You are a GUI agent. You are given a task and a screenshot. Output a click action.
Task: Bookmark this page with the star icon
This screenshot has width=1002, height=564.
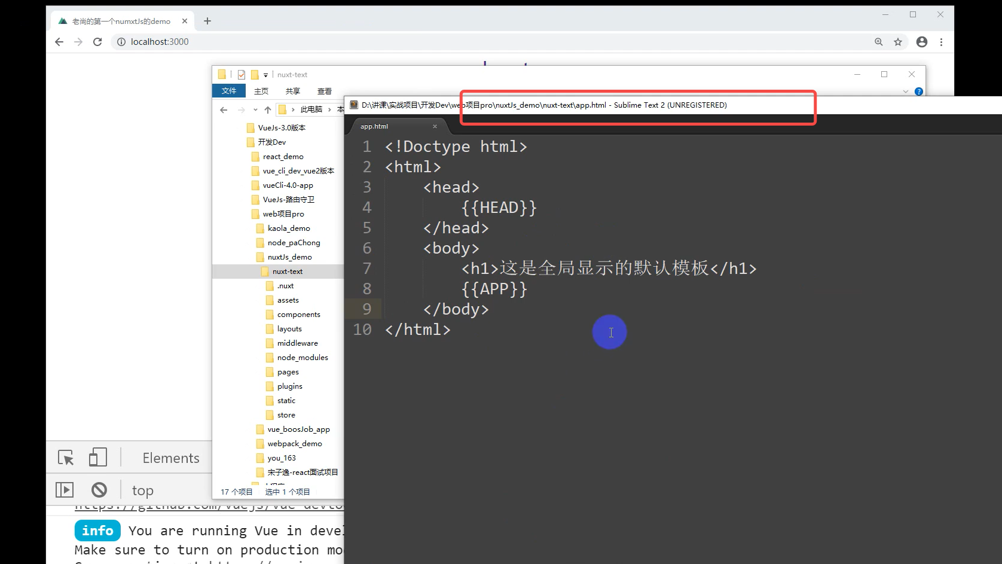click(x=897, y=42)
